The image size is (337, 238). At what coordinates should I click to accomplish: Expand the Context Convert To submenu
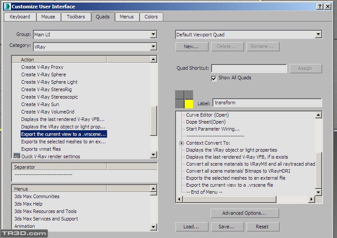tap(181, 143)
